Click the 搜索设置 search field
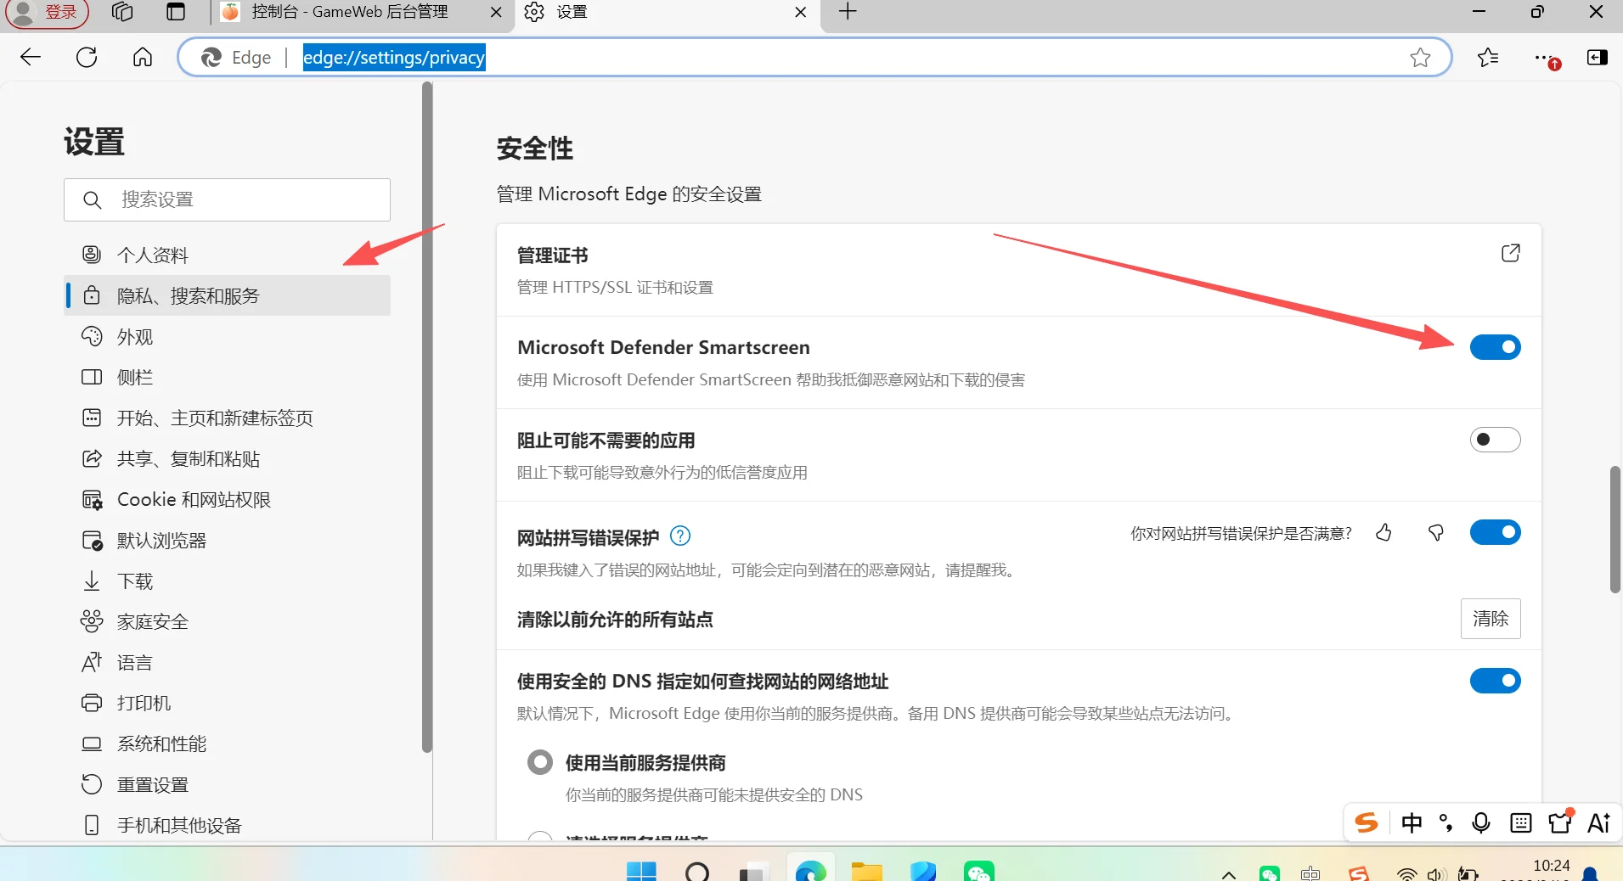The width and height of the screenshot is (1623, 881). (x=227, y=199)
